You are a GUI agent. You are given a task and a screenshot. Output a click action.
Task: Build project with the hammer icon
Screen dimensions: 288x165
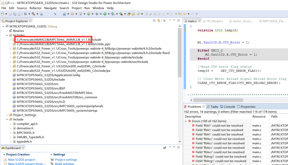(33, 14)
